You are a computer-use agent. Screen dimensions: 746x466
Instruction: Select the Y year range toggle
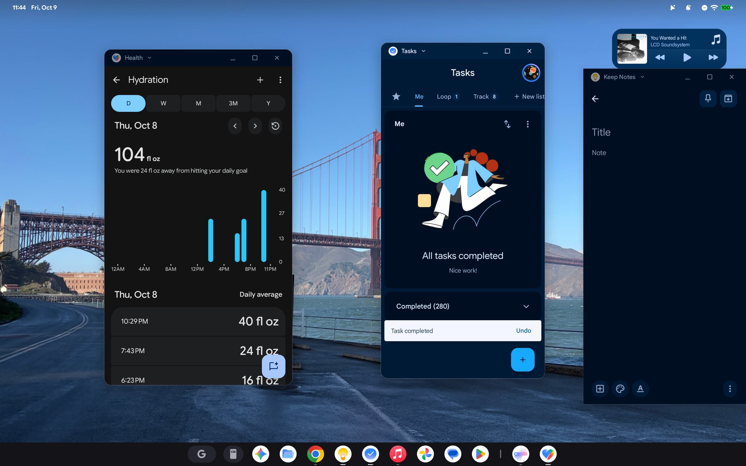pos(268,103)
